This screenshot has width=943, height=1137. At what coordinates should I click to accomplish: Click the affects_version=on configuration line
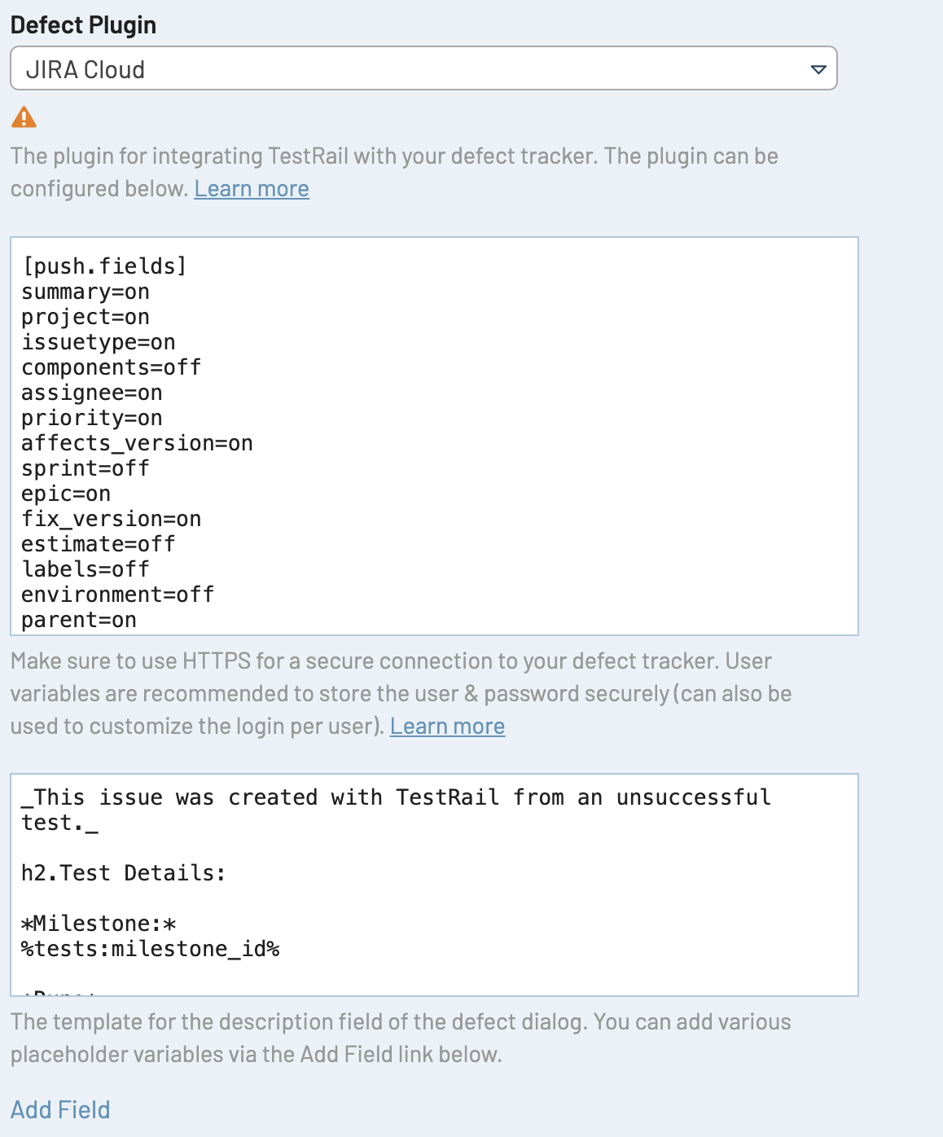[137, 443]
